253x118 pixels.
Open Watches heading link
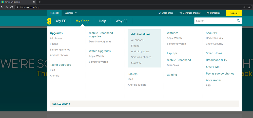click(173, 33)
